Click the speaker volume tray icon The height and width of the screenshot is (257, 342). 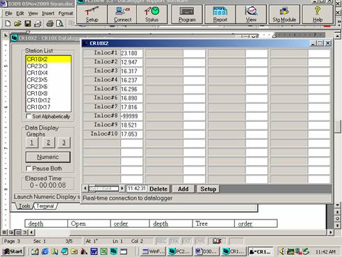pos(282,251)
